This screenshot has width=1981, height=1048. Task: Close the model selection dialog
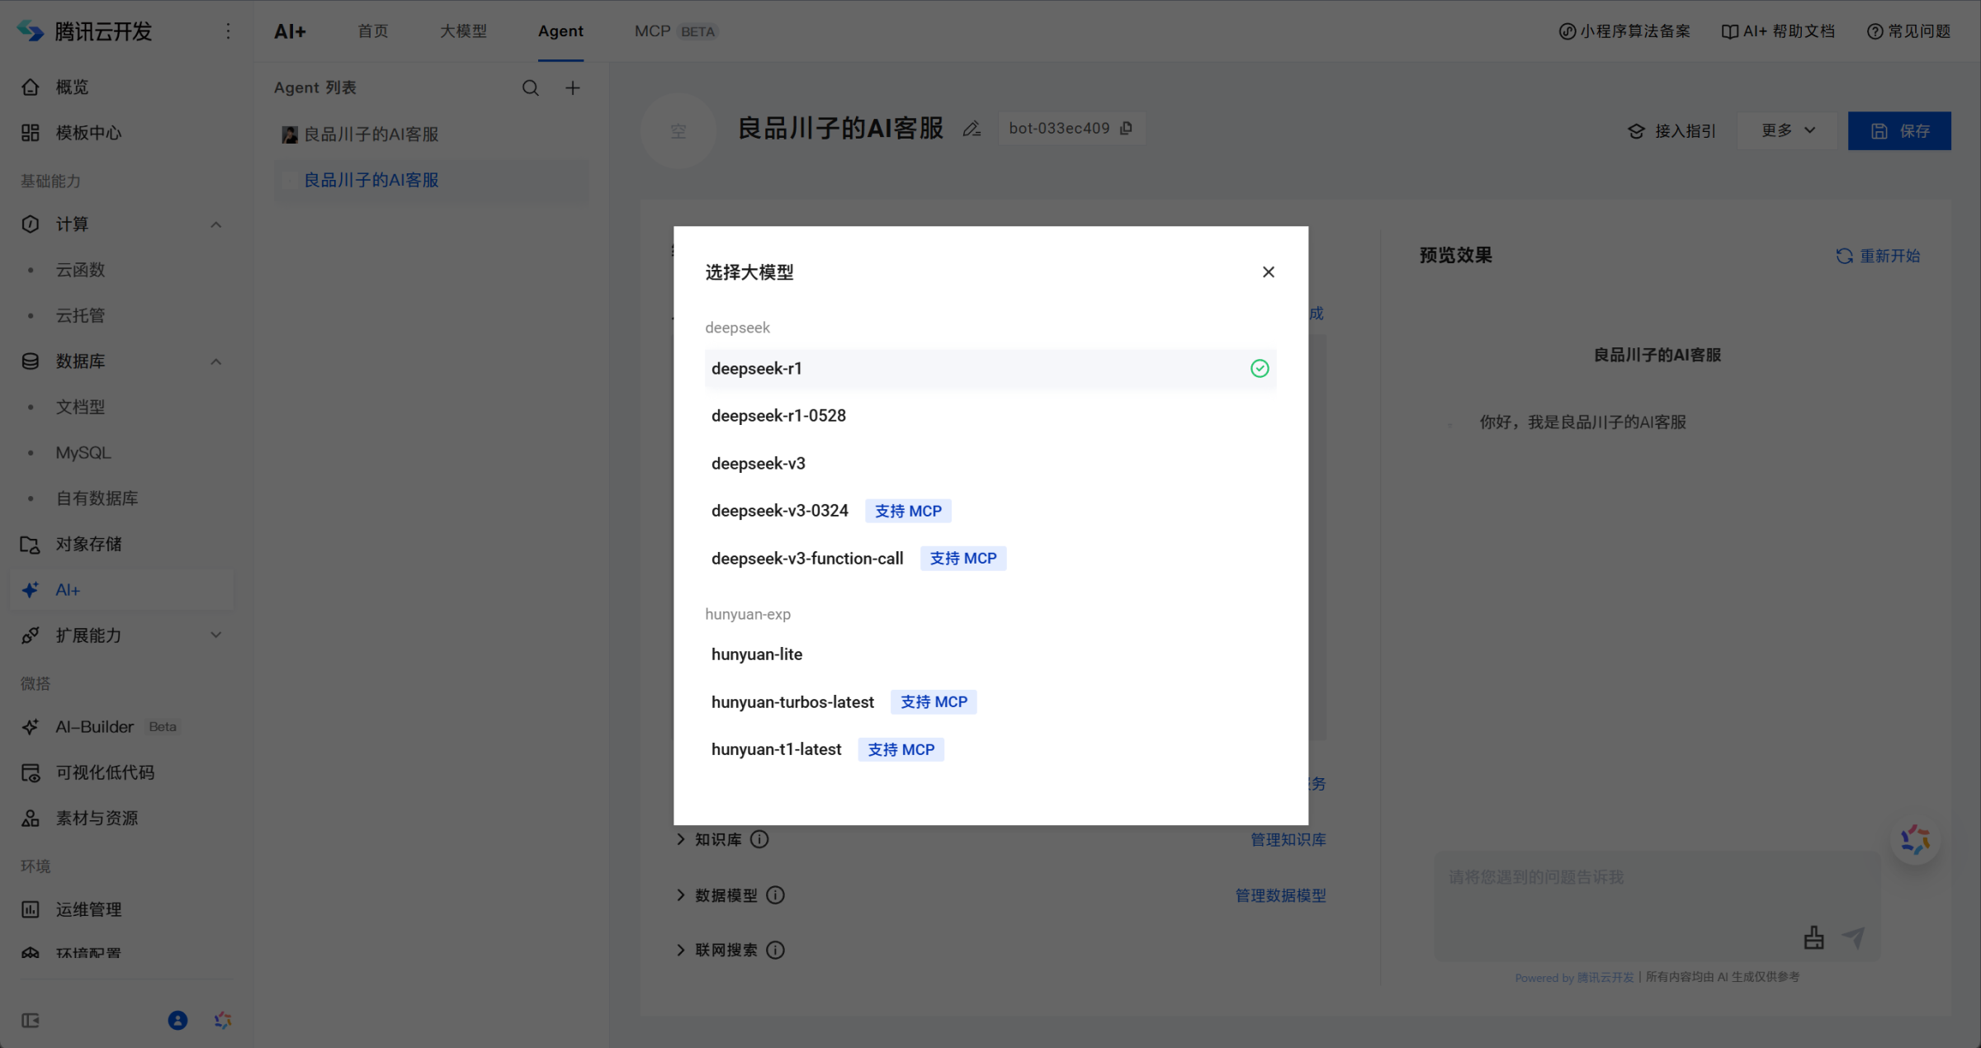tap(1268, 272)
